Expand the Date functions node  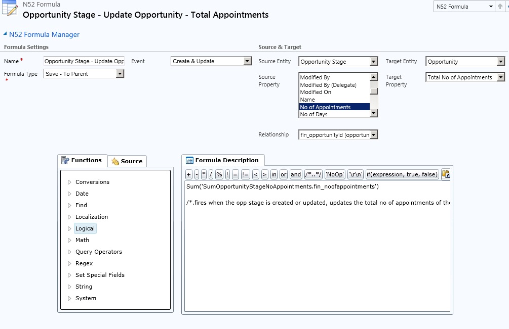pyautogui.click(x=70, y=194)
